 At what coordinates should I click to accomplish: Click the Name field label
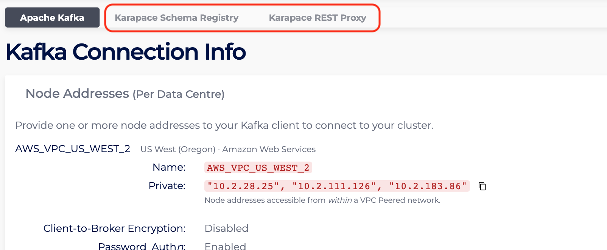[x=169, y=167]
